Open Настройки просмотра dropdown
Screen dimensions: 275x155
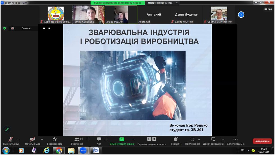163,3
